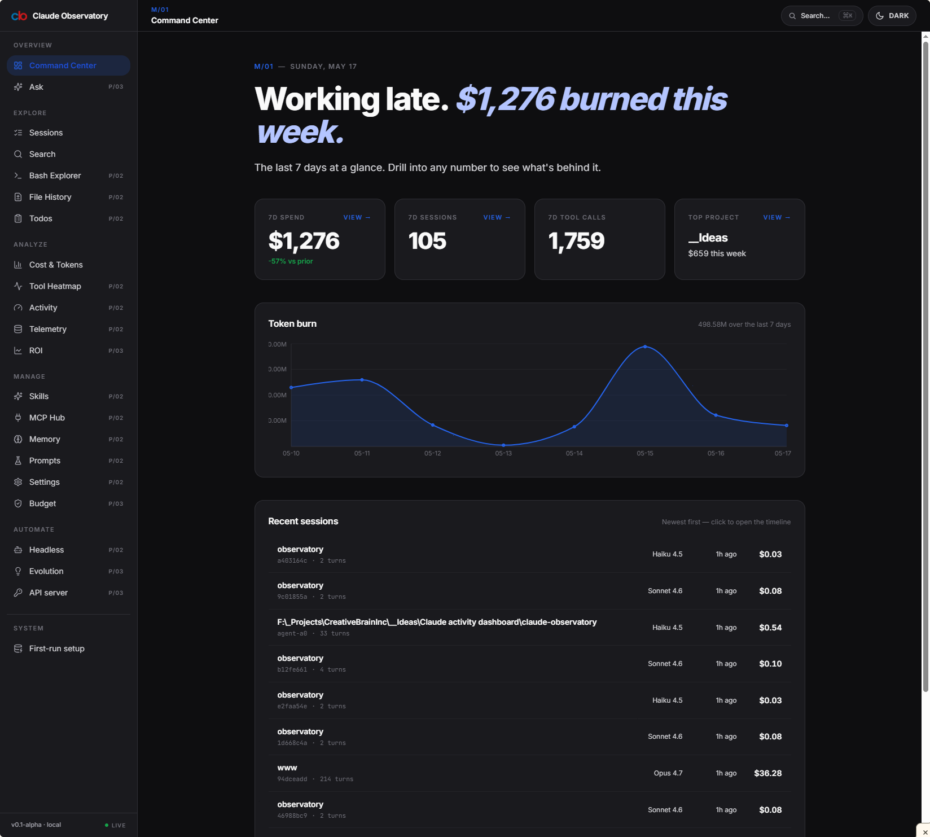This screenshot has height=837, width=930.
Task: Click the __Ideas top project name
Action: point(708,238)
